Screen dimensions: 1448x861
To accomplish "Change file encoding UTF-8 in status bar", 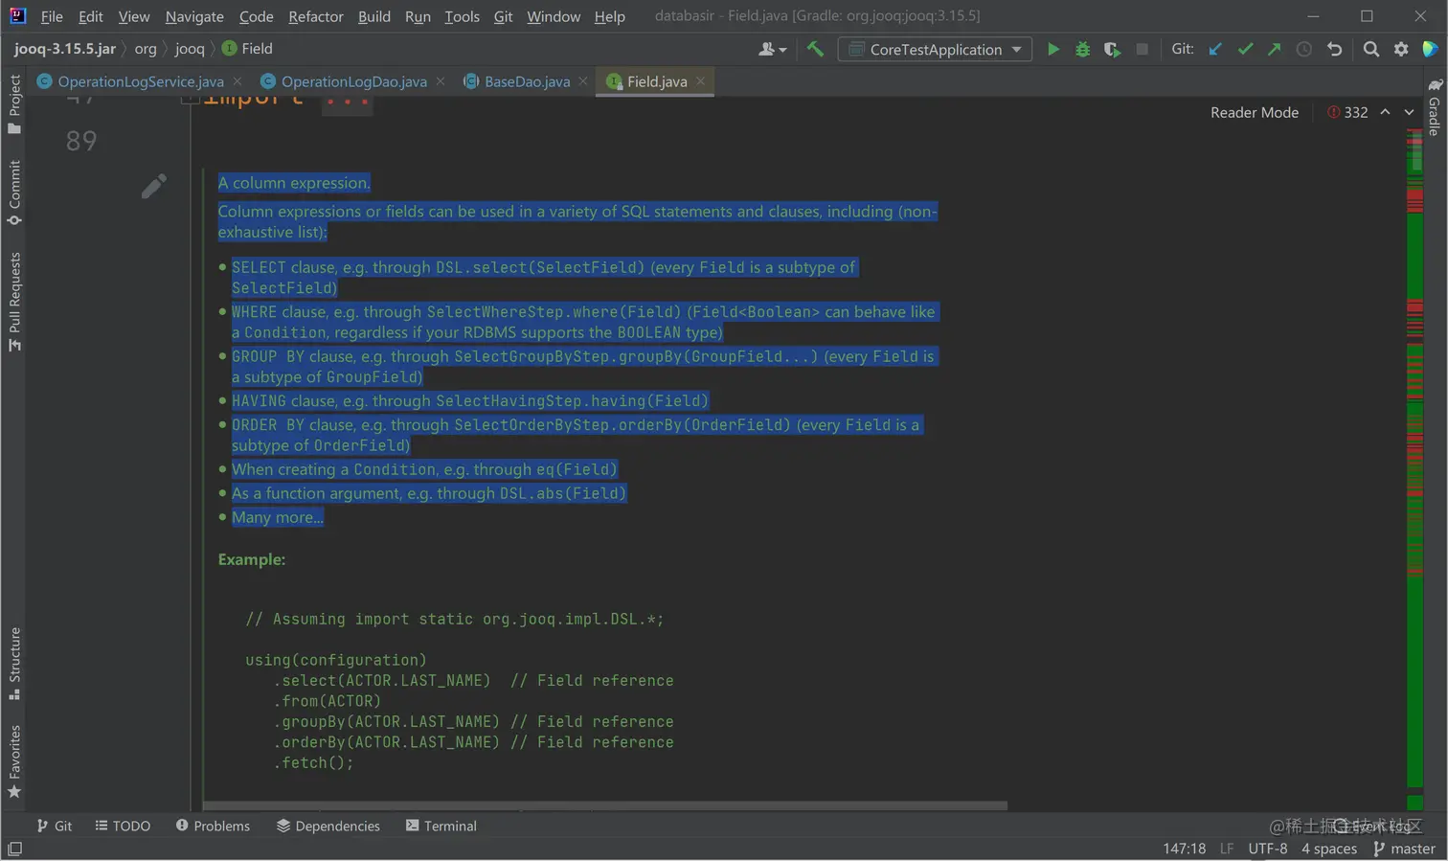I will (1268, 849).
